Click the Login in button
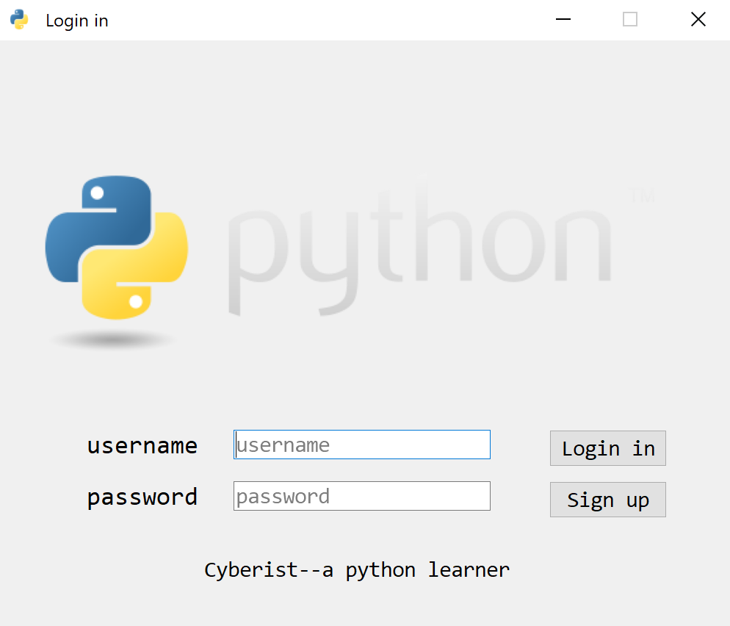 point(608,448)
